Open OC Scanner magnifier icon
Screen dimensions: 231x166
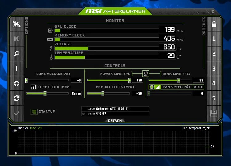pos(17,54)
